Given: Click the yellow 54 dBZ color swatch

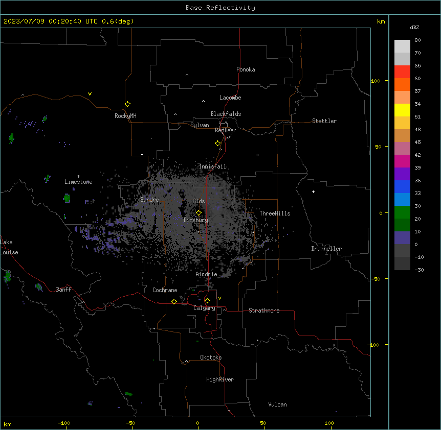Looking at the screenshot, I should tap(402, 110).
